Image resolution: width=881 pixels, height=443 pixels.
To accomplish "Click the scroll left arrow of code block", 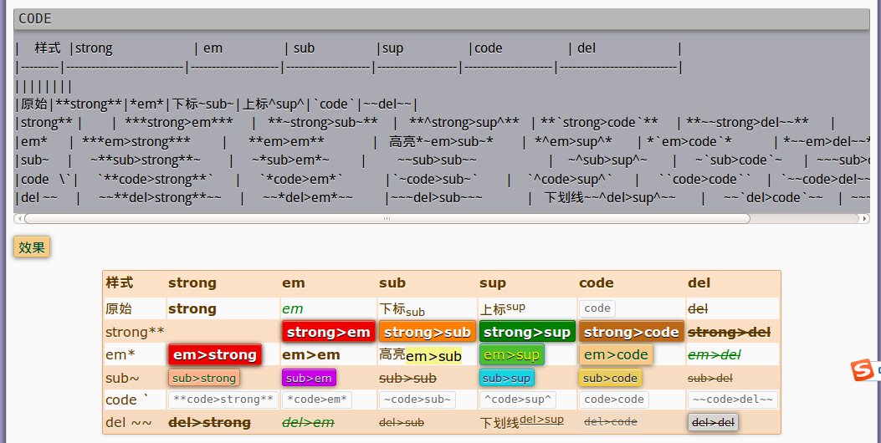I will [x=18, y=218].
